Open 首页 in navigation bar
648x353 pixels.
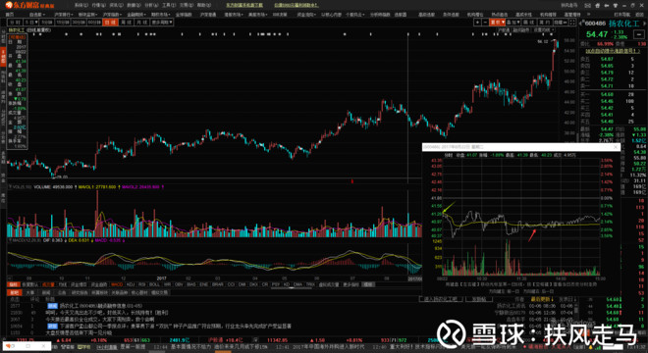(x=10, y=15)
